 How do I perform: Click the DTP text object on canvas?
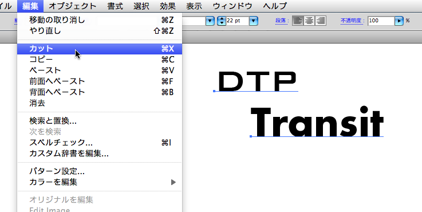pos(258,81)
